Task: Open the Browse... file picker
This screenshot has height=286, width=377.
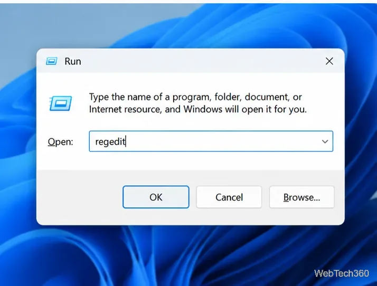Action: point(301,197)
